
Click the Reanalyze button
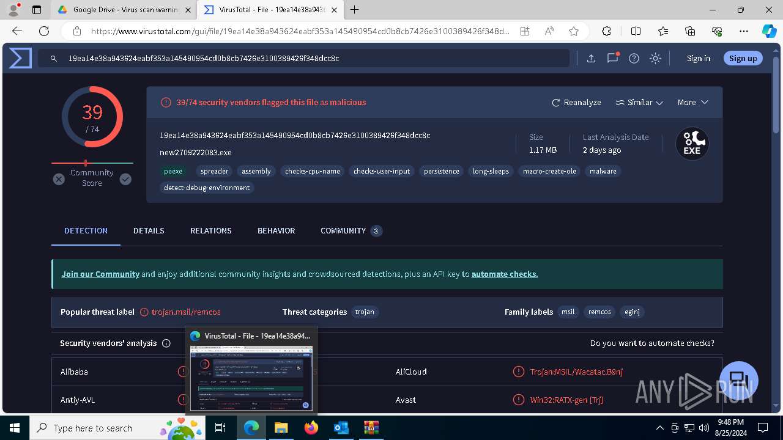point(576,102)
